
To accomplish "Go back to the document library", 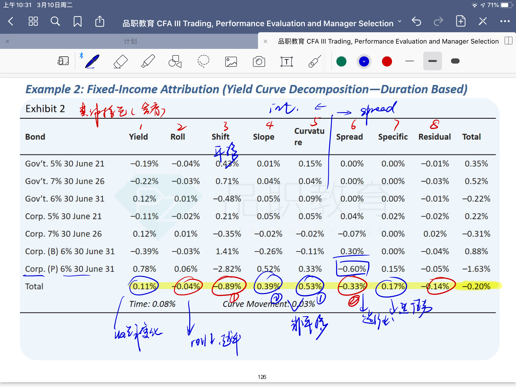I will click(x=11, y=21).
